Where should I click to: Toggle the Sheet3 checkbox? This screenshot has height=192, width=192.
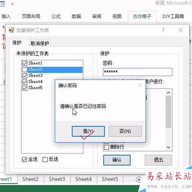point(25,76)
